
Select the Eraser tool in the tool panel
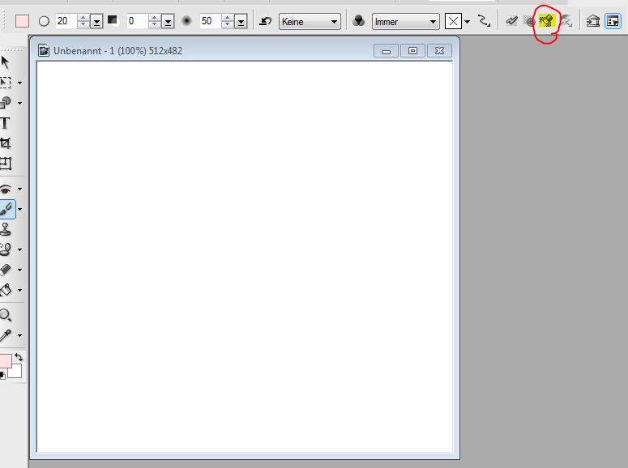pos(5,270)
